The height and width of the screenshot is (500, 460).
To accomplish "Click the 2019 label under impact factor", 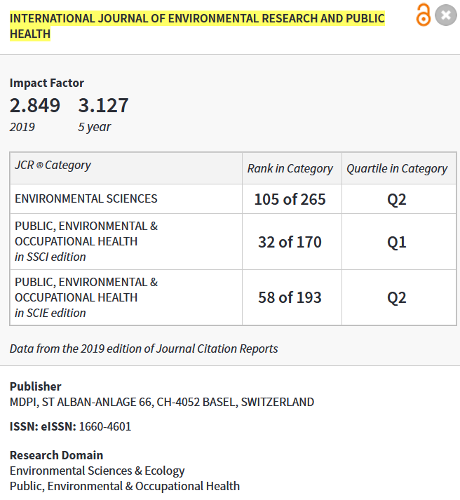I will (x=22, y=127).
